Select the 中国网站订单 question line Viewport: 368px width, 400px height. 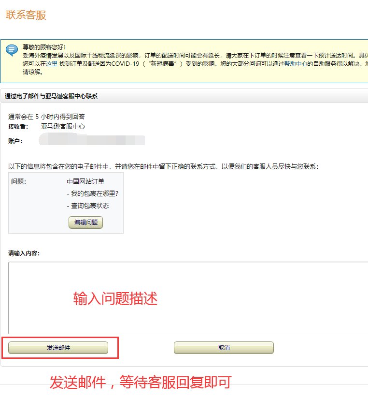[x=85, y=181]
